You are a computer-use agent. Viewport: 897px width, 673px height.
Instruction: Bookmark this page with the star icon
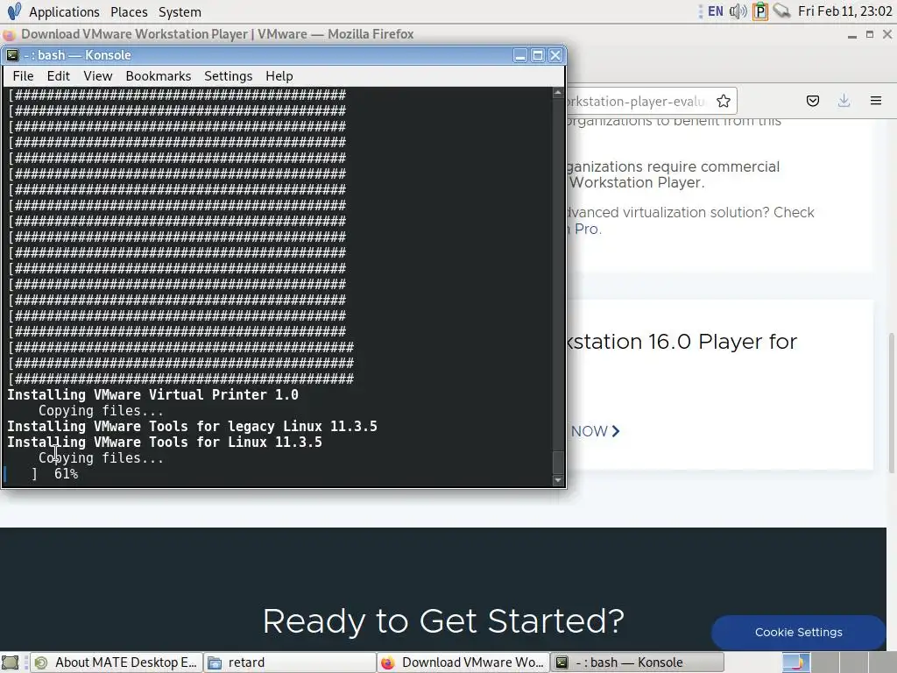pyautogui.click(x=724, y=102)
